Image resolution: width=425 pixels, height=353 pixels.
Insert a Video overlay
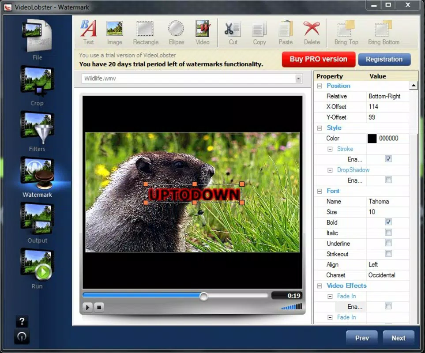[203, 33]
